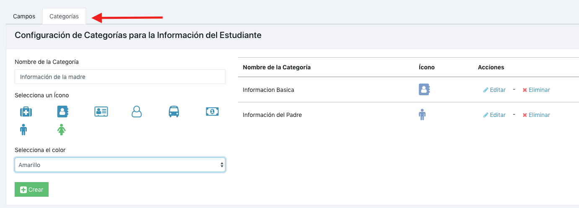Focus the Nombre de la Categoría input

coord(120,77)
